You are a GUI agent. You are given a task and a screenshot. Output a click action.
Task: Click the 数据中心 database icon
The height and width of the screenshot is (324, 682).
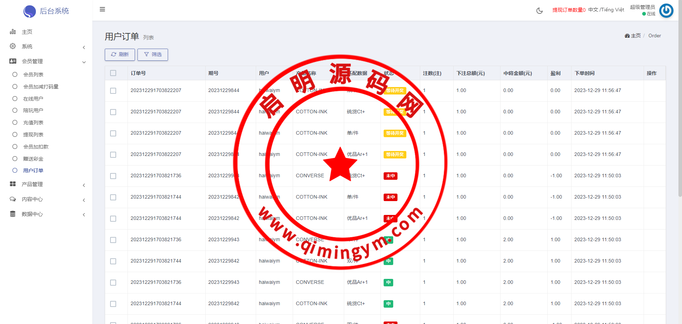[13, 214]
